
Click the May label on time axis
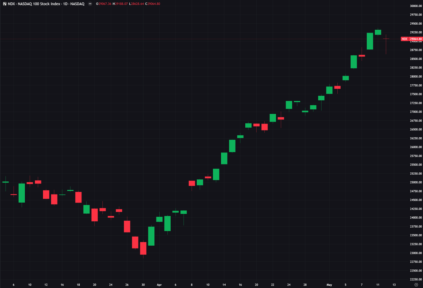click(x=329, y=284)
